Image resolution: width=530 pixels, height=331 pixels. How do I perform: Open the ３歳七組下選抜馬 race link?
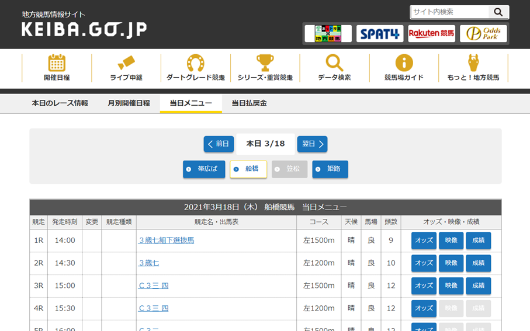point(167,240)
